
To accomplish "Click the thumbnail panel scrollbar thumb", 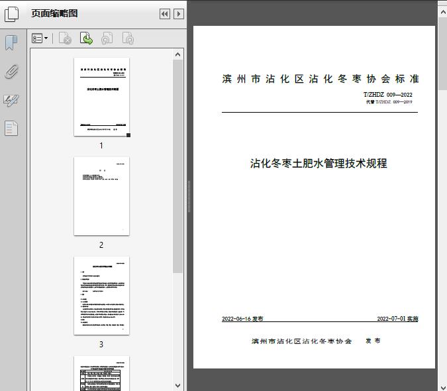I will (178, 166).
